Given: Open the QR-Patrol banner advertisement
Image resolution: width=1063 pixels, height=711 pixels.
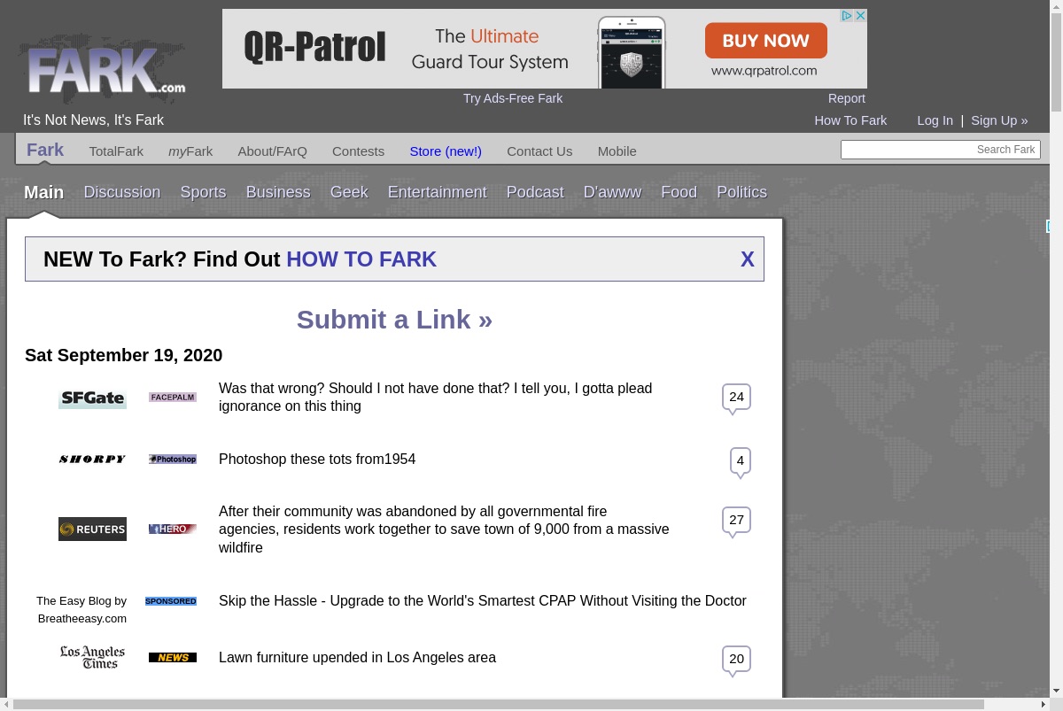Looking at the screenshot, I should tap(545, 49).
